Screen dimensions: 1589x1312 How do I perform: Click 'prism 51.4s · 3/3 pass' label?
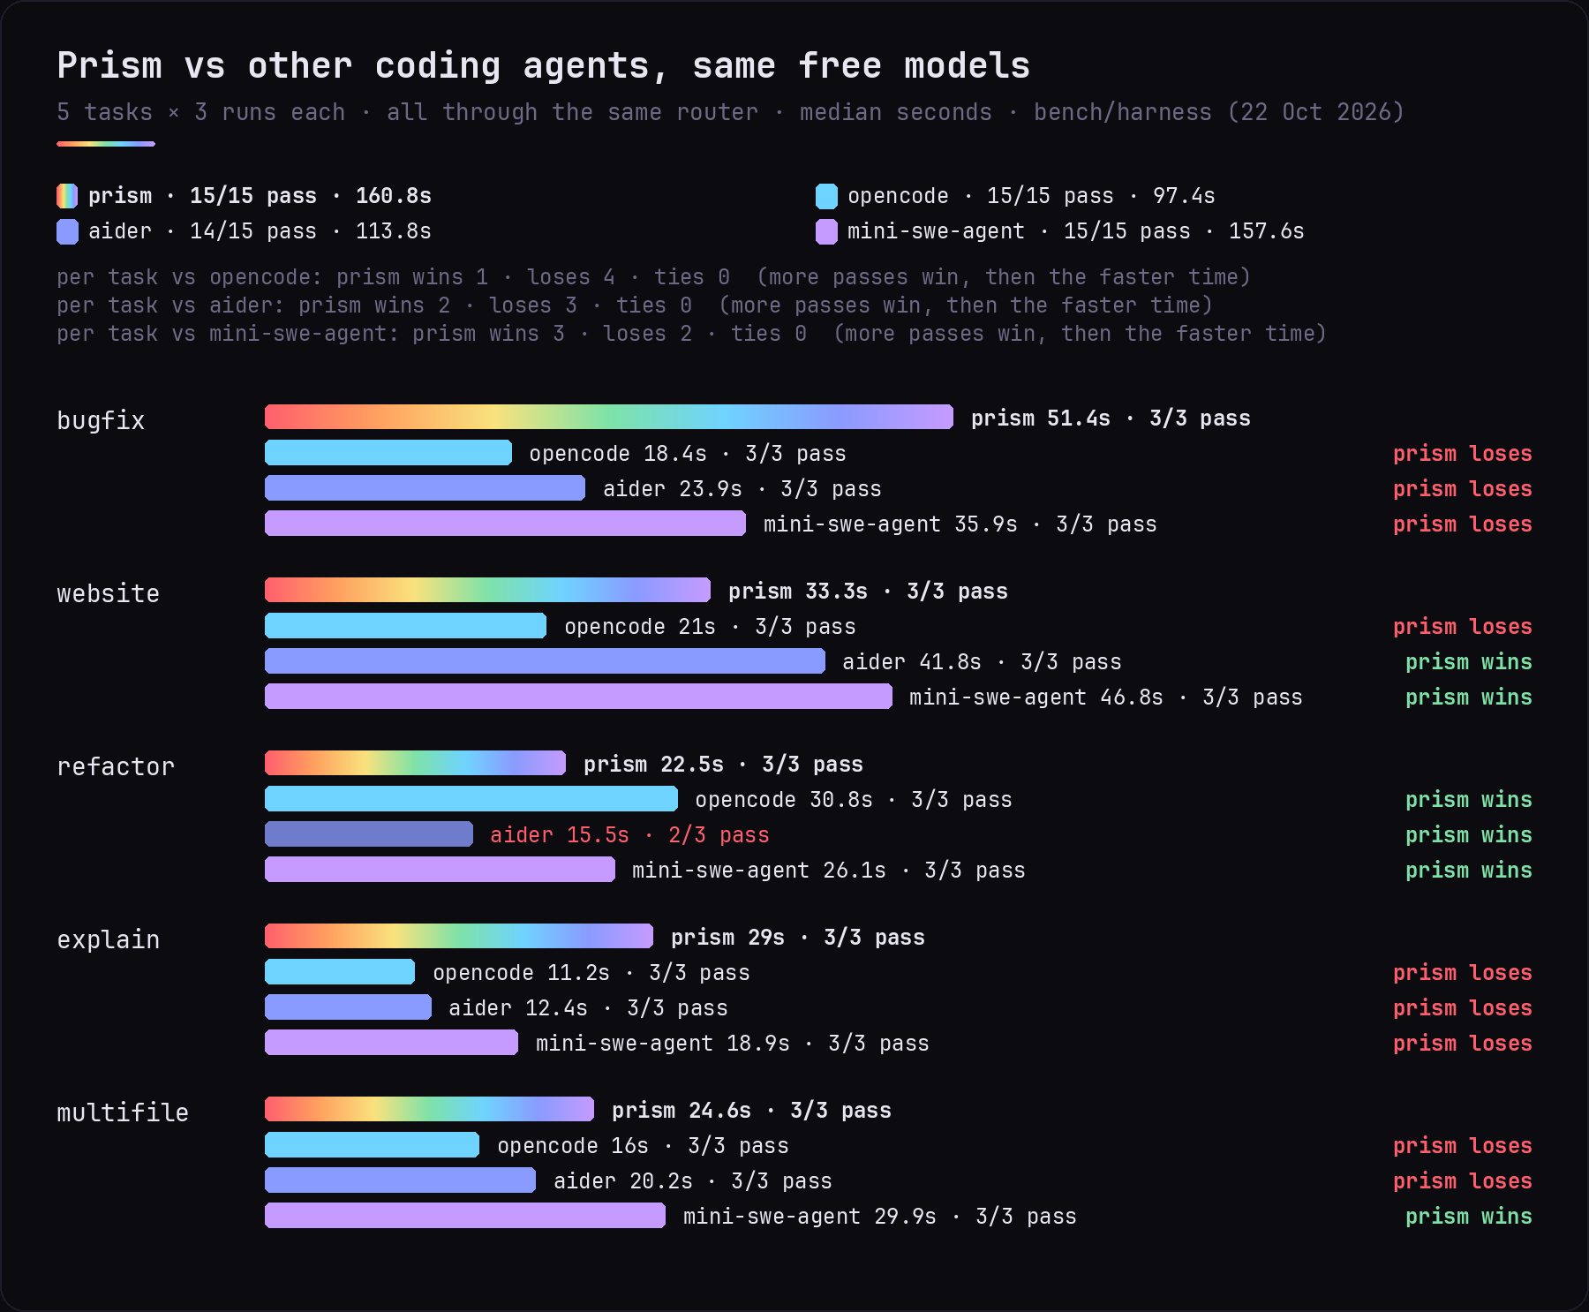click(x=1111, y=418)
